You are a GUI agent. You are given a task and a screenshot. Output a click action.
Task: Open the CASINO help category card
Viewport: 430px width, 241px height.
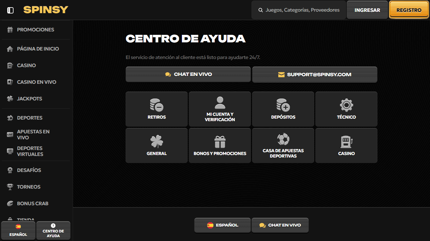point(346,146)
